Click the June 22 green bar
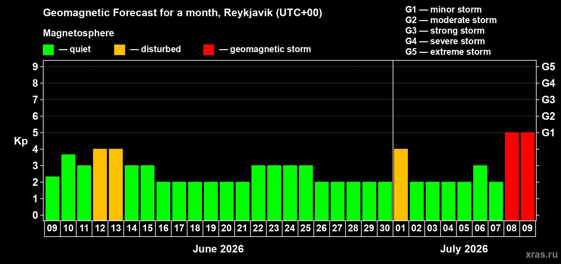 [258, 193]
